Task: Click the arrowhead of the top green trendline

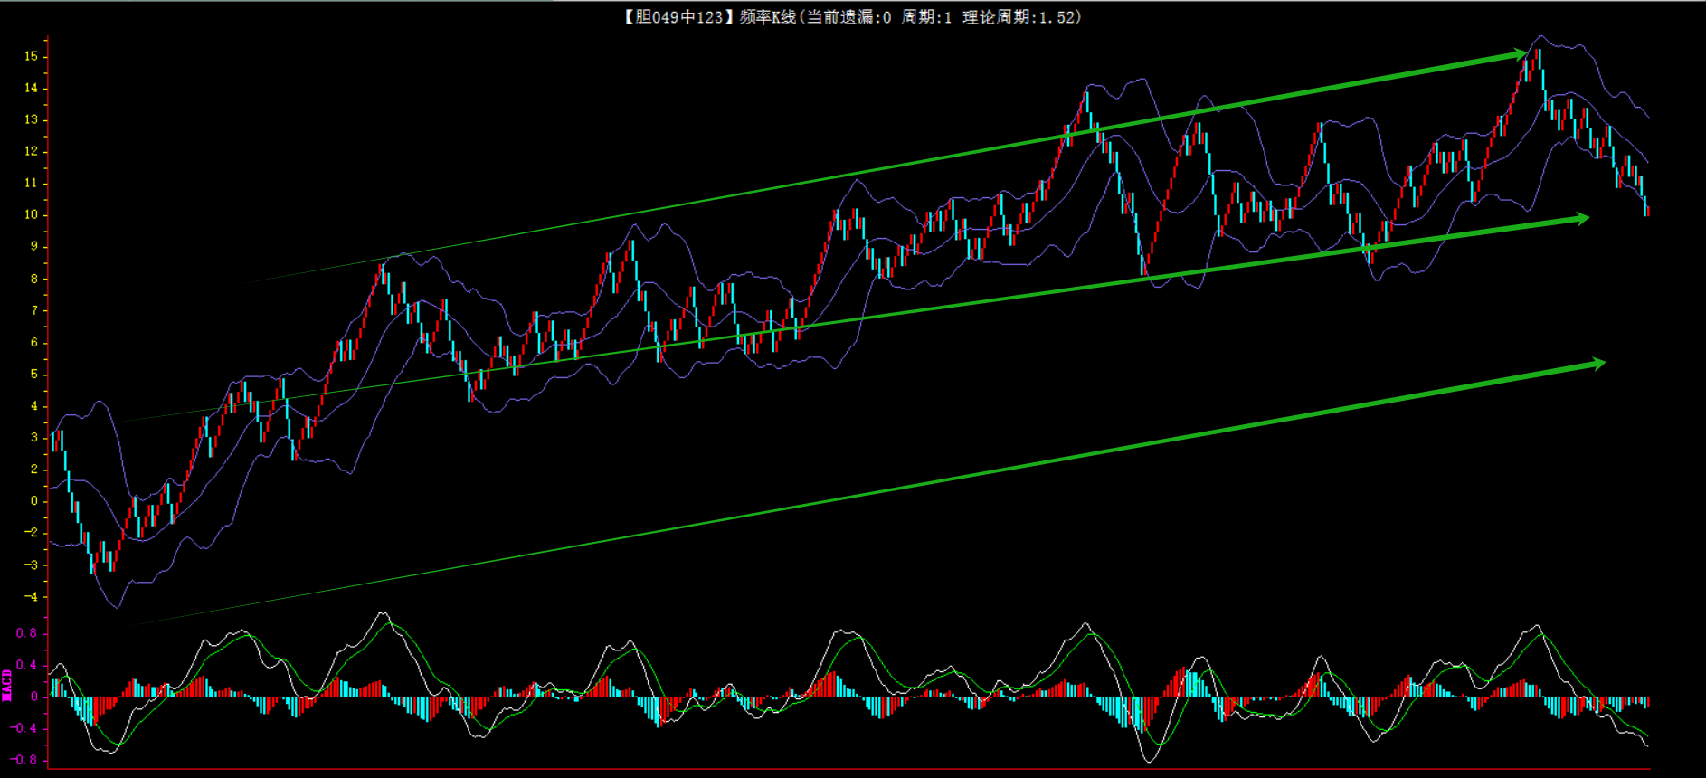Action: coord(1518,55)
